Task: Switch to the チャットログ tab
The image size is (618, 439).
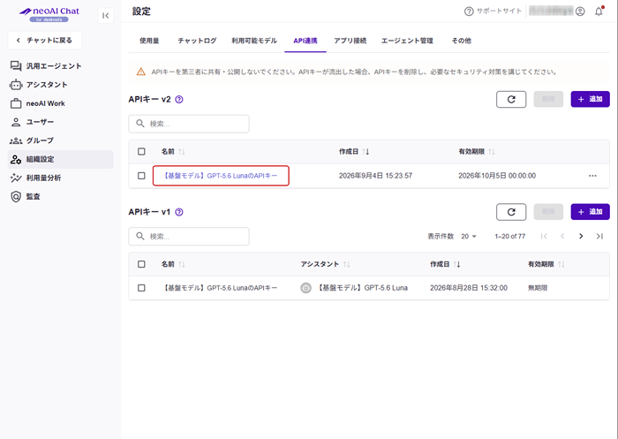Action: click(197, 41)
